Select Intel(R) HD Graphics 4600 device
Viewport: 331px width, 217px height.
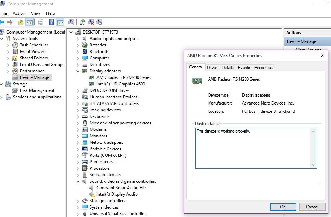pos(121,84)
